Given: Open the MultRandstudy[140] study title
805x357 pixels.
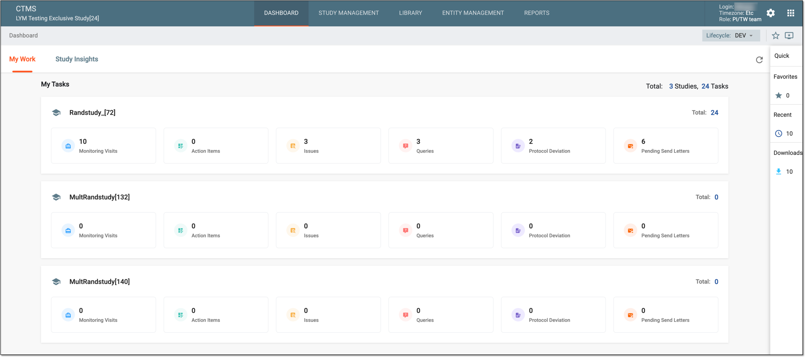Looking at the screenshot, I should (x=99, y=282).
